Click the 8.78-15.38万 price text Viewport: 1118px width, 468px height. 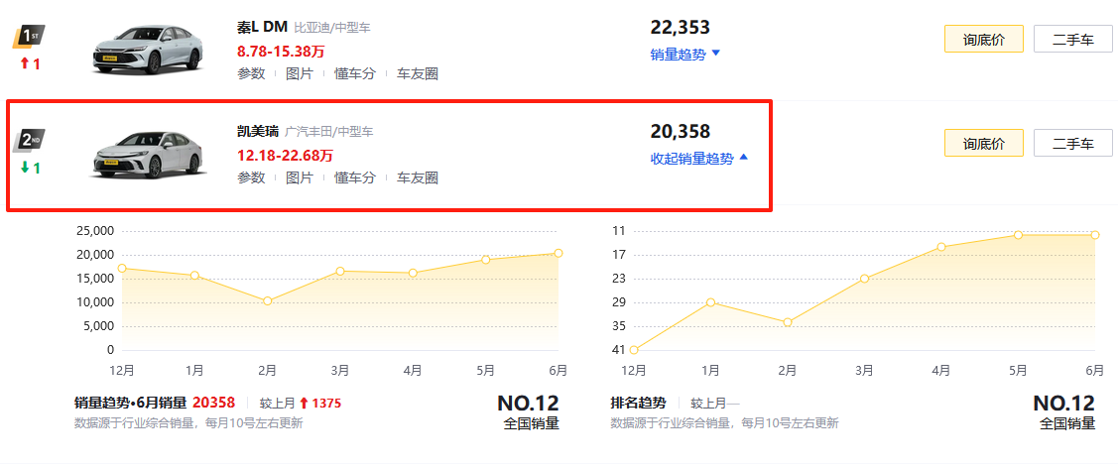[x=281, y=52]
